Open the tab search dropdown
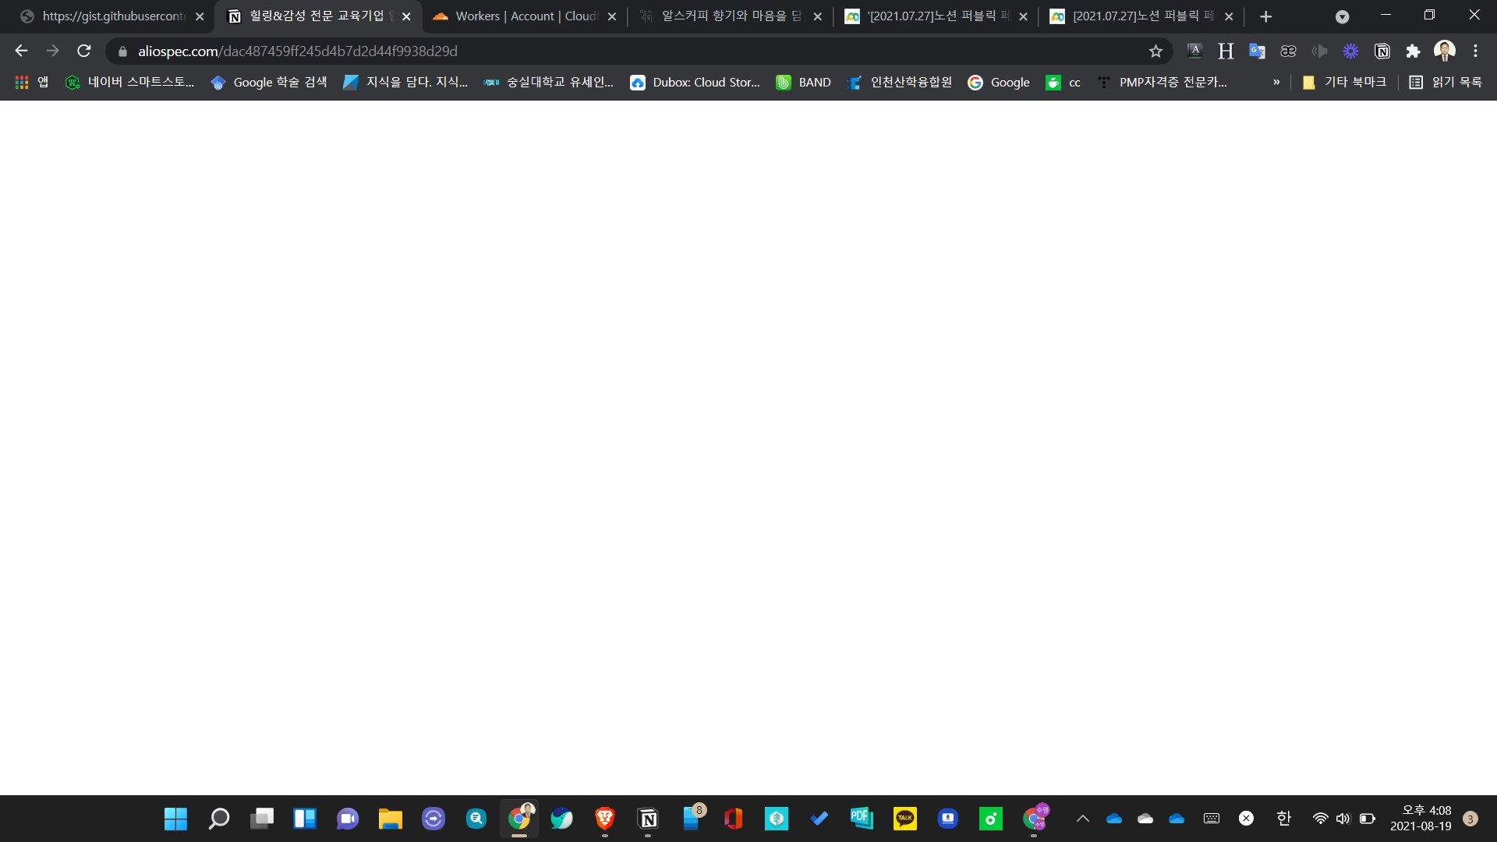Screen dimensions: 1497x842 (1342, 16)
